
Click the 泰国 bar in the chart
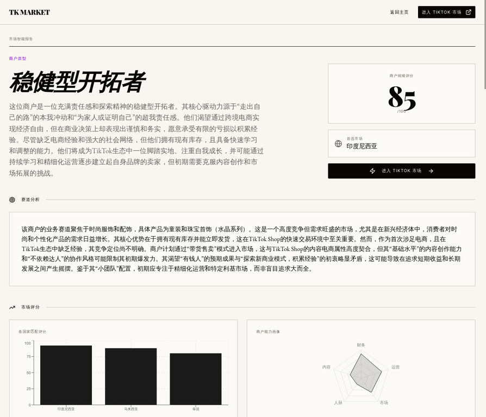click(x=196, y=378)
